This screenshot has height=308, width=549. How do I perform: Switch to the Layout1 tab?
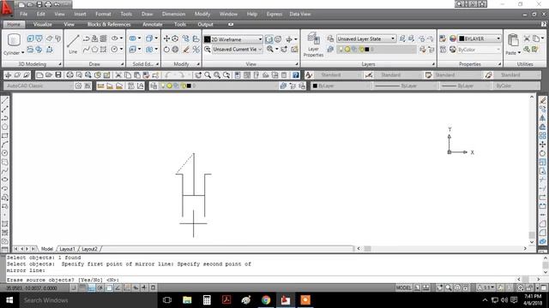point(67,249)
